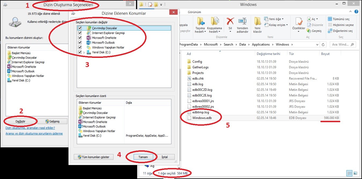The height and width of the screenshot is (179, 362).
Task: Click the edb.log file icon
Action: pyautogui.click(x=189, y=84)
